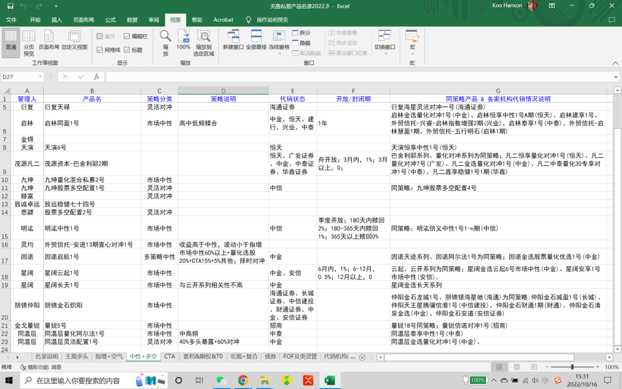
Task: Switch to the Review (审阅) ribbon tab
Action: point(154,20)
